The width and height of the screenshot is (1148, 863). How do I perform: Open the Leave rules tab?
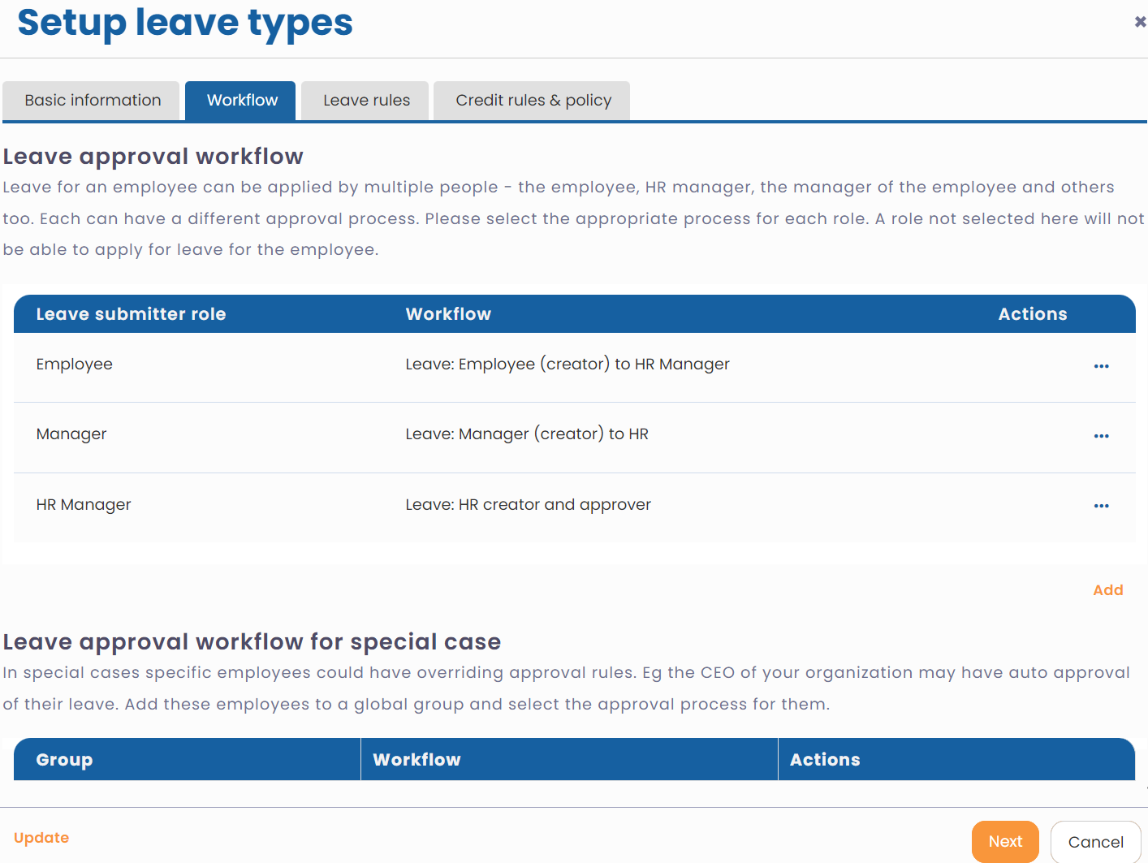pyautogui.click(x=365, y=100)
